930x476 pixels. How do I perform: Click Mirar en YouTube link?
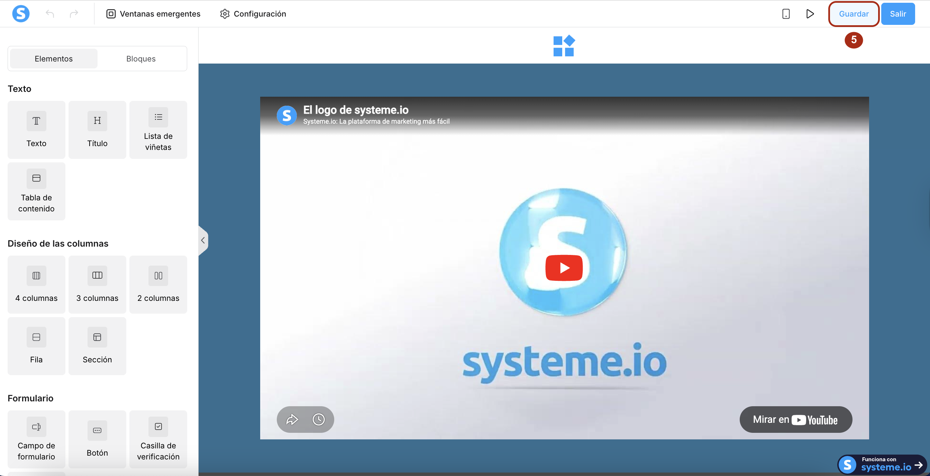tap(795, 419)
